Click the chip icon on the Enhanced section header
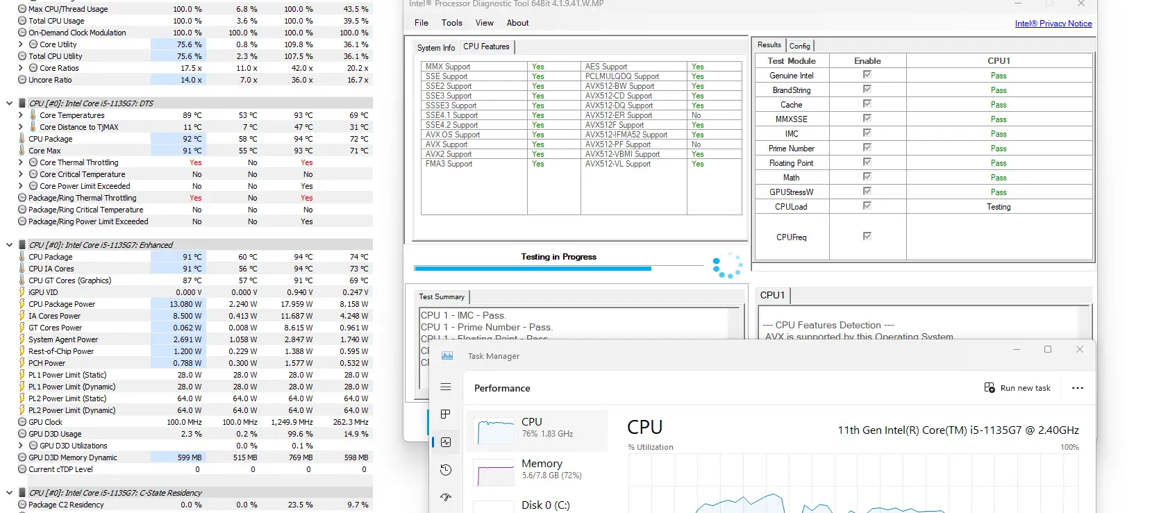1152x513 pixels. click(x=22, y=245)
